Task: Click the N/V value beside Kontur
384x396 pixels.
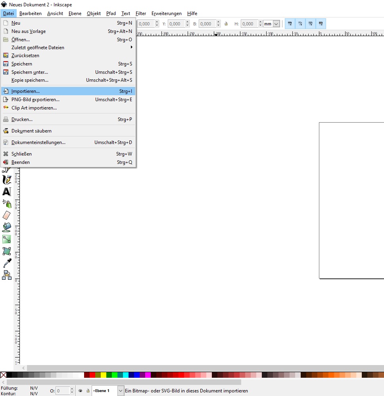Action: (x=34, y=394)
